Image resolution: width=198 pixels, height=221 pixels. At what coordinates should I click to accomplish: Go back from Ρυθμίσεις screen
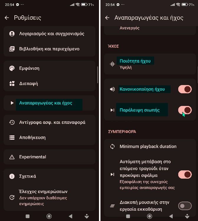click(x=7, y=18)
